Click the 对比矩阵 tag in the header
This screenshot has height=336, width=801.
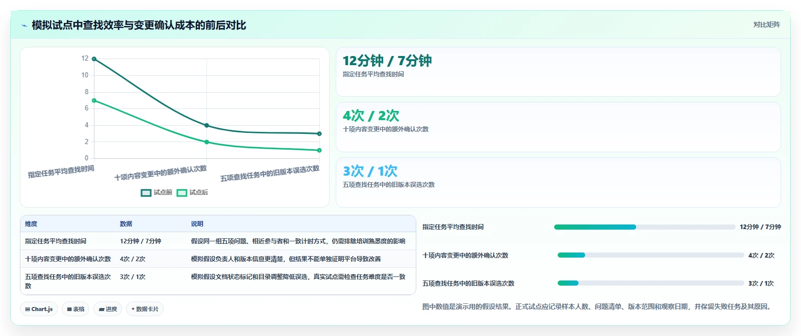tap(766, 25)
